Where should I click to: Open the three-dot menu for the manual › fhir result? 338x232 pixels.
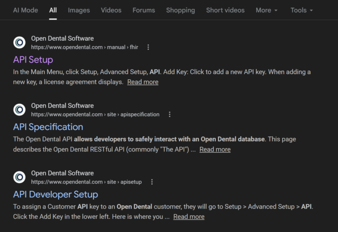point(148,47)
